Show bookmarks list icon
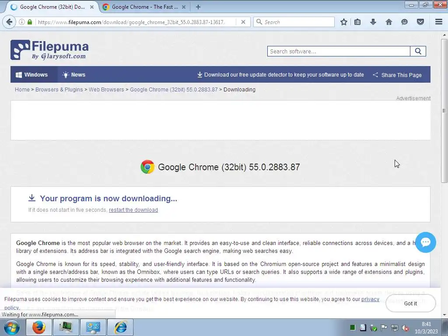 tap(357, 22)
